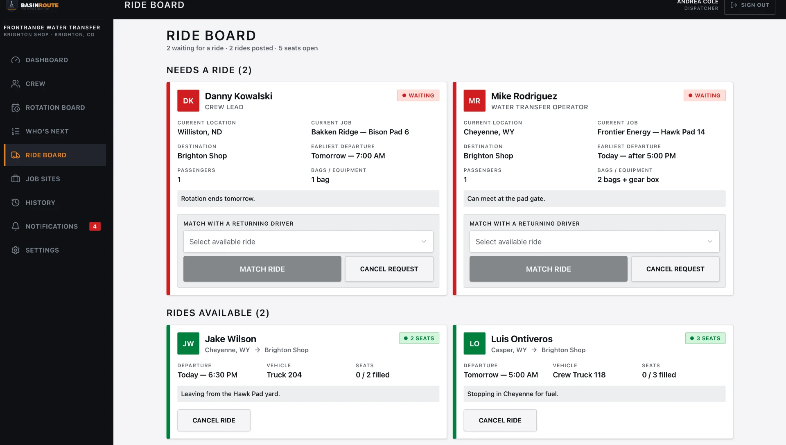
Task: Open ride dropdown for Danny Kowalski
Action: click(308, 242)
